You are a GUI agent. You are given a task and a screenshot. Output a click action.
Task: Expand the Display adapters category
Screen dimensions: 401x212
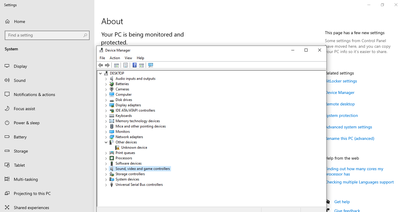[106, 105]
